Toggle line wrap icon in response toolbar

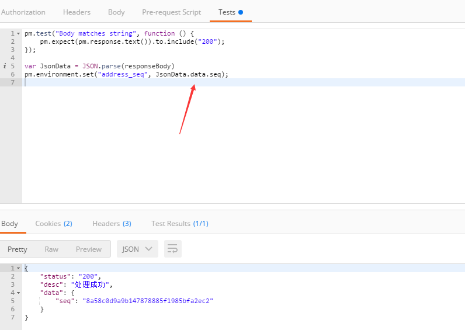172,249
